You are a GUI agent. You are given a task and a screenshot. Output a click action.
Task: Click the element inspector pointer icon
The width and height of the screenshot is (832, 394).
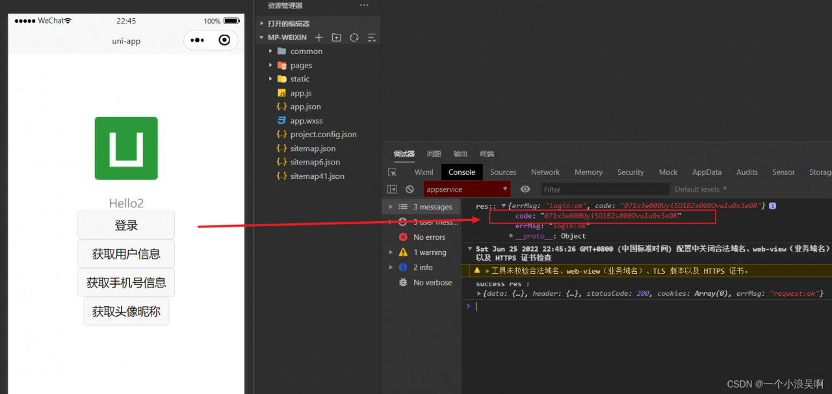(x=392, y=172)
